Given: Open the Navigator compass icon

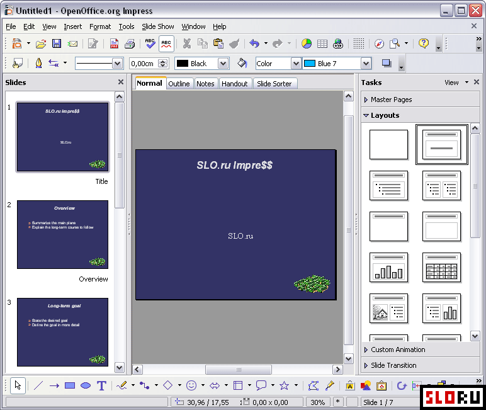Looking at the screenshot, I should point(379,43).
